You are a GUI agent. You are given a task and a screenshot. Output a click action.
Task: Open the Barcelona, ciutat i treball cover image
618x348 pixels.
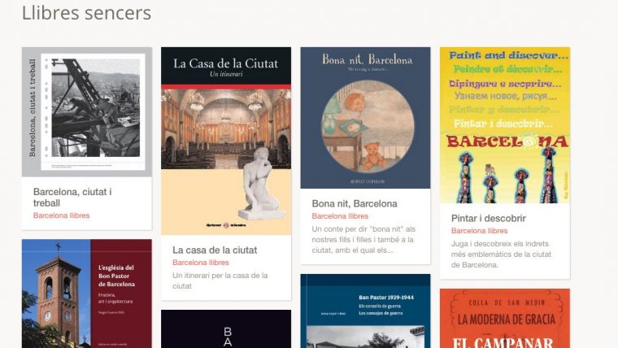coord(87,112)
